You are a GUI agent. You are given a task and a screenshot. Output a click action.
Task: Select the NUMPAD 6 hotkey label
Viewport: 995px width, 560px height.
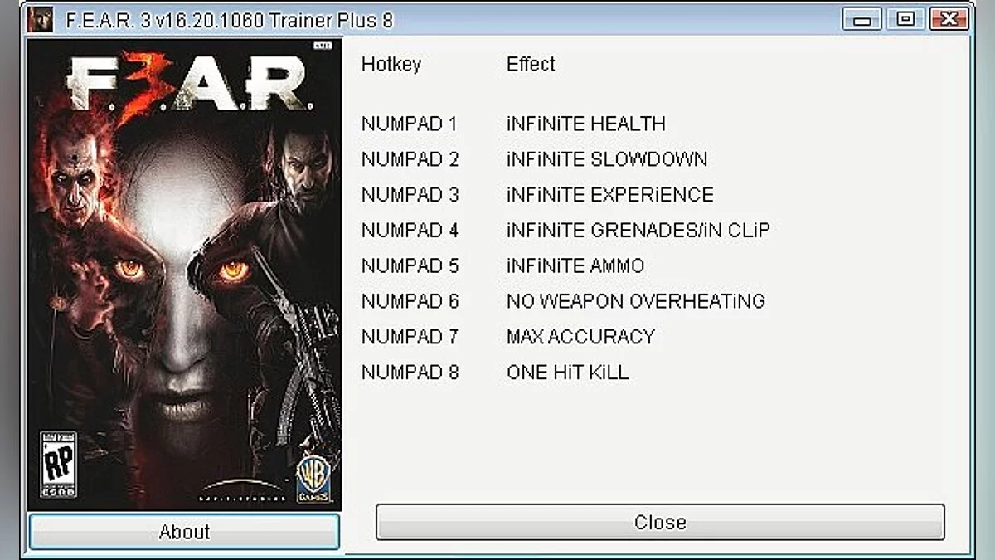[x=410, y=301]
